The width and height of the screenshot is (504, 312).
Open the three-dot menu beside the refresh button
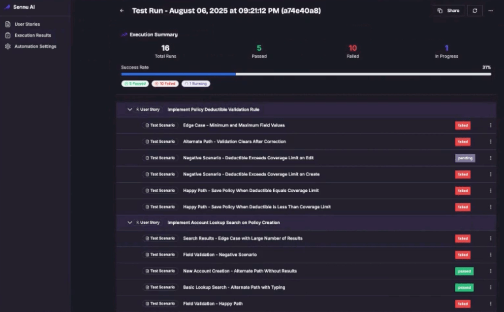tap(491, 11)
